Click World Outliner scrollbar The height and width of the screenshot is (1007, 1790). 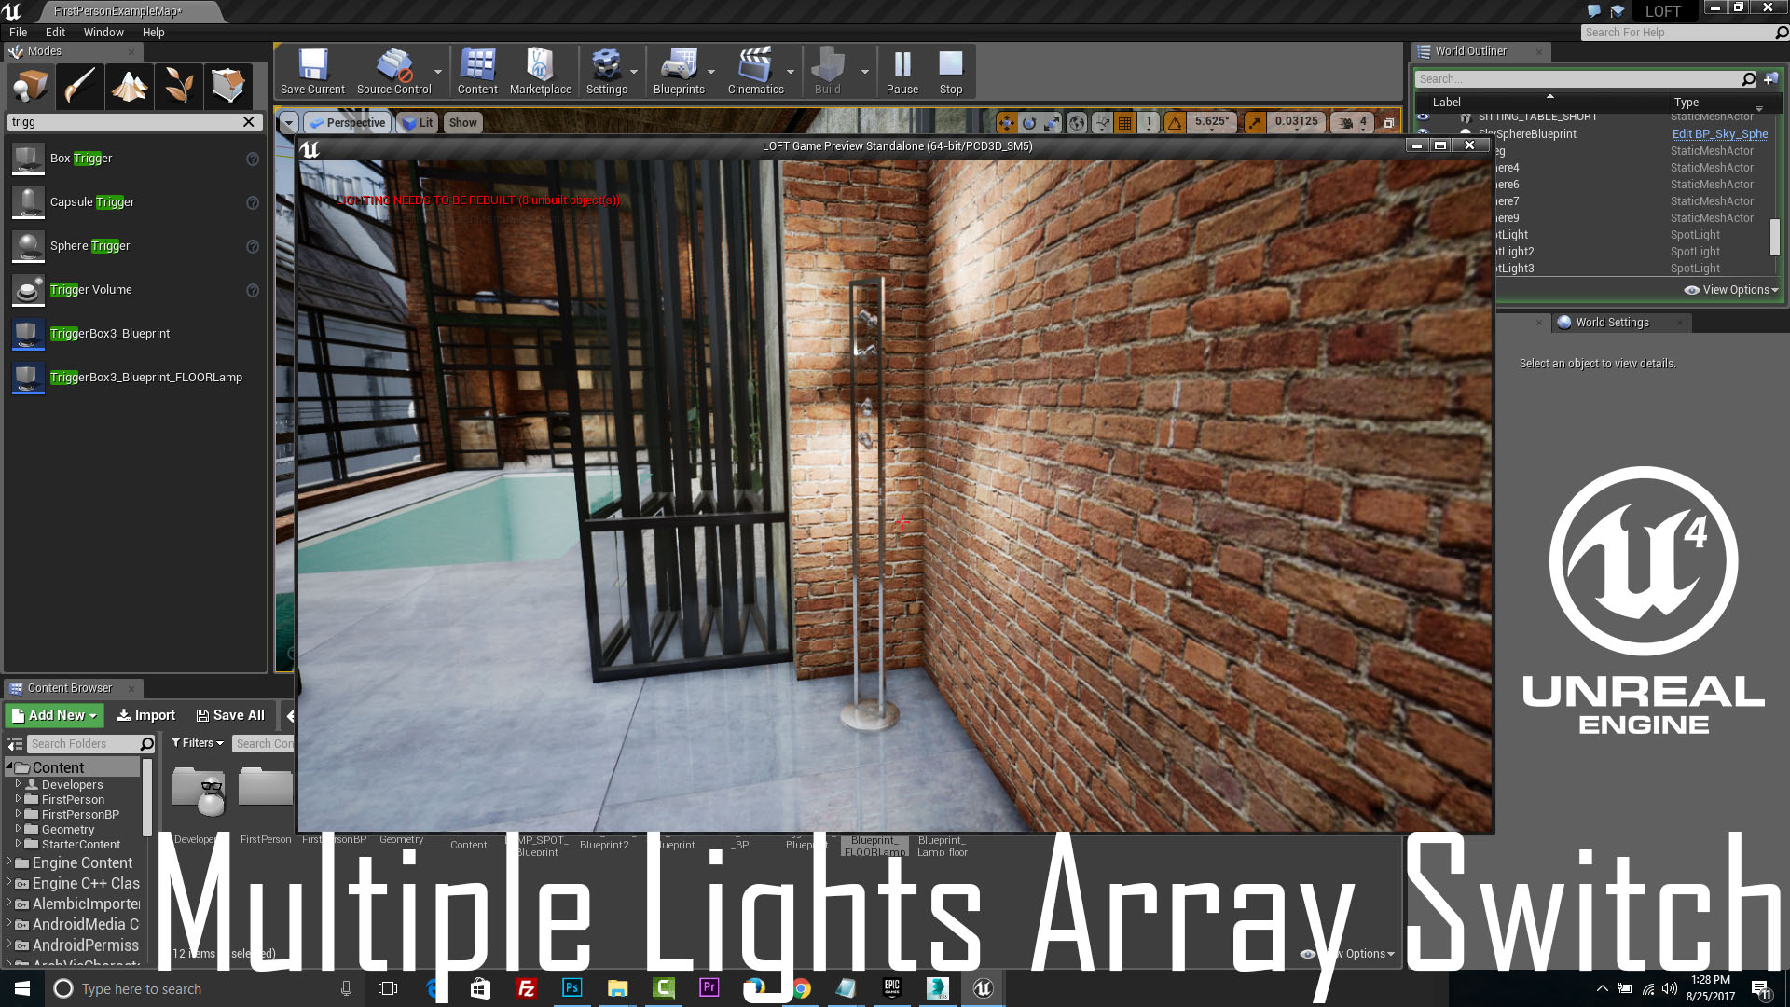[x=1775, y=237]
